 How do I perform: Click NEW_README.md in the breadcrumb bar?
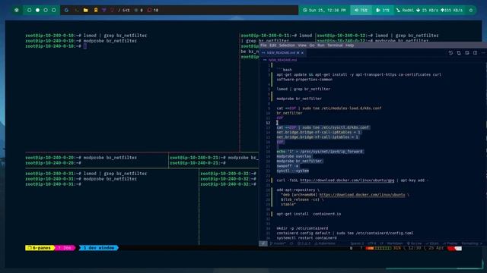282,60
